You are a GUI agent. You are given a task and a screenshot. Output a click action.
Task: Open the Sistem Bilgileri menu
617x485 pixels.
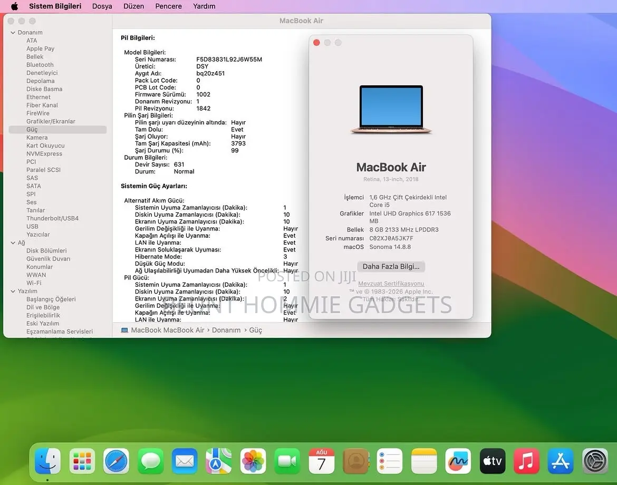(55, 6)
